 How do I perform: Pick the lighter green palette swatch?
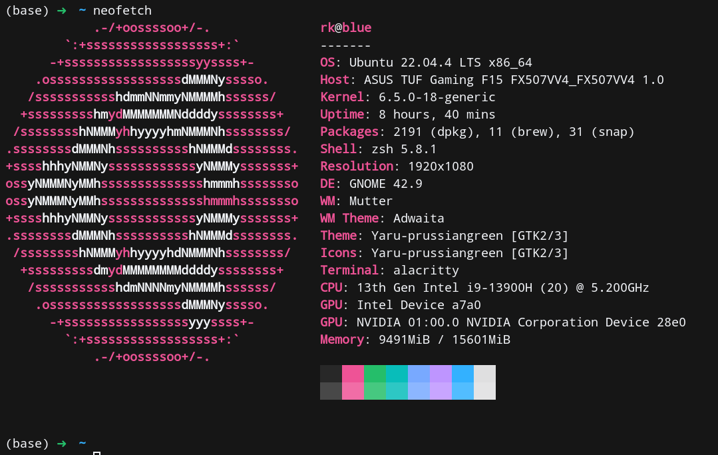pos(375,391)
